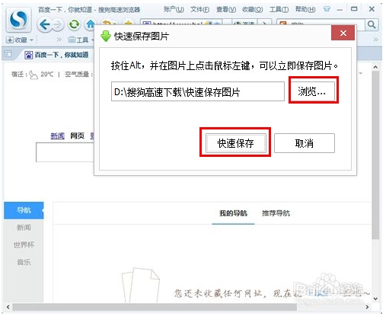Screen dimensions: 386x316
Task: Click the 网页 label on Baidu page
Action: click(x=78, y=136)
